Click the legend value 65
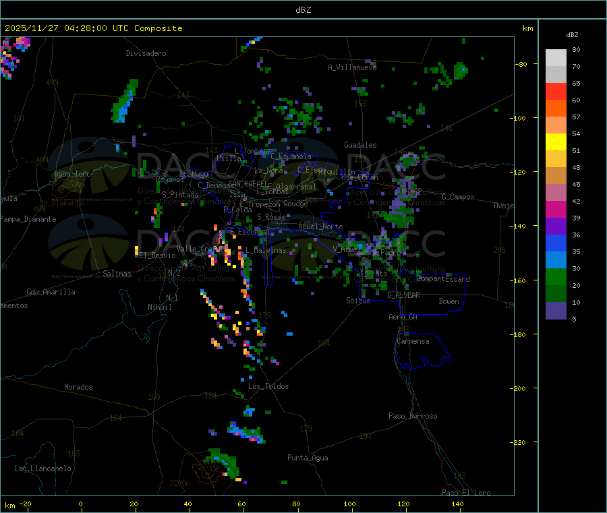 pyautogui.click(x=576, y=83)
